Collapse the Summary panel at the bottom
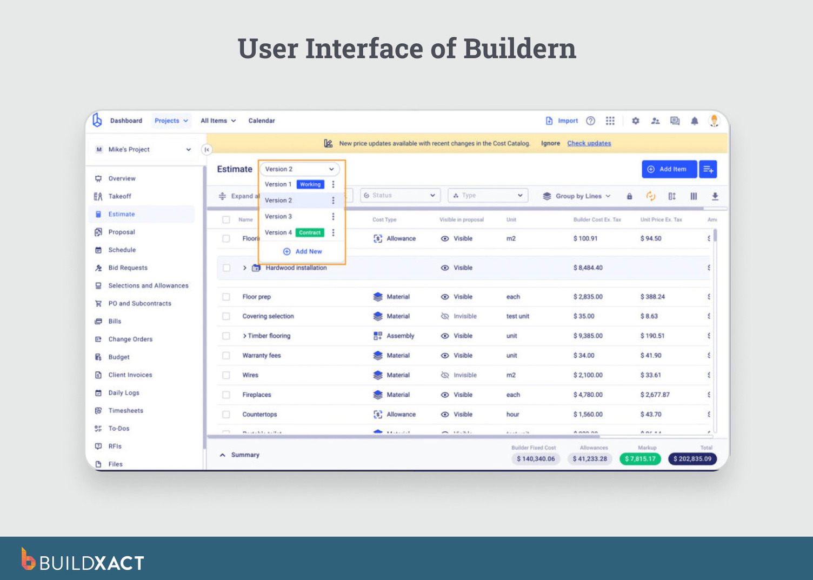 pyautogui.click(x=223, y=455)
